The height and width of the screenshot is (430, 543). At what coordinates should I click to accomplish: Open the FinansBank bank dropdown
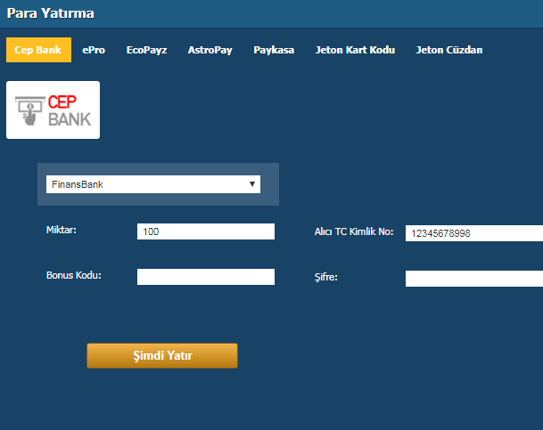pyautogui.click(x=153, y=184)
